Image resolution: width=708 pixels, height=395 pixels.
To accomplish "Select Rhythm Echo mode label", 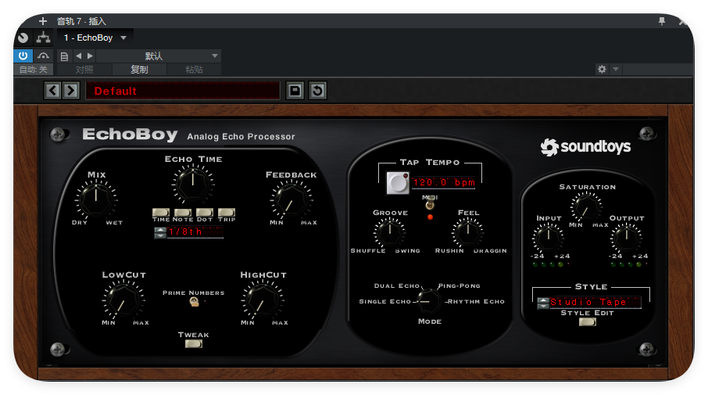I will coord(475,301).
